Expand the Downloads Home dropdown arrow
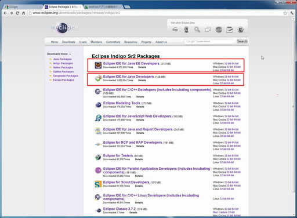297x218 pixels. coord(70,54)
